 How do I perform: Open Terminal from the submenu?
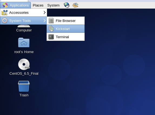click(x=66, y=37)
